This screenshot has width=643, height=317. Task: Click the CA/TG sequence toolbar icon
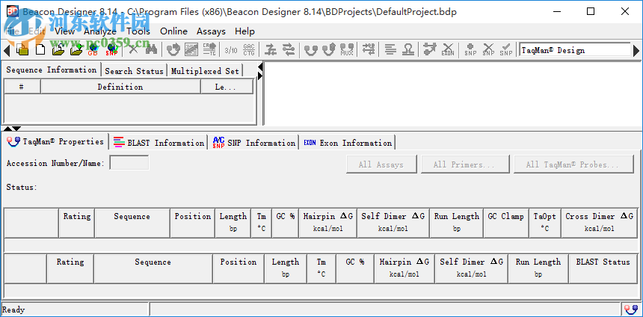point(209,50)
